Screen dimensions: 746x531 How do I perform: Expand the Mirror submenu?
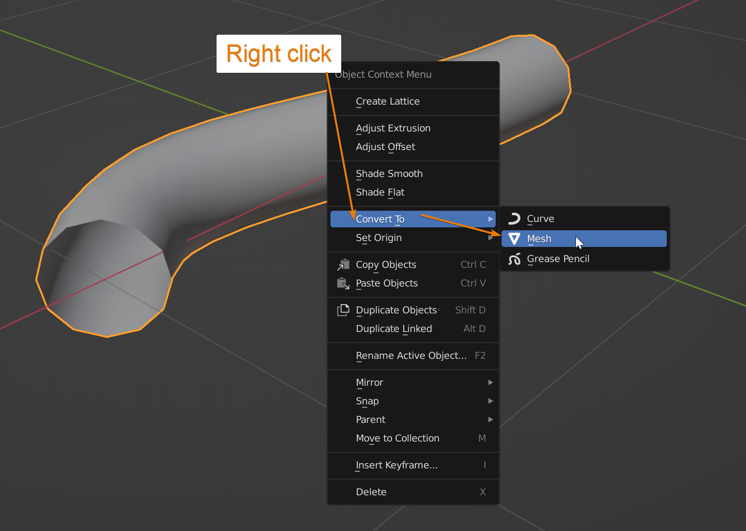point(490,382)
